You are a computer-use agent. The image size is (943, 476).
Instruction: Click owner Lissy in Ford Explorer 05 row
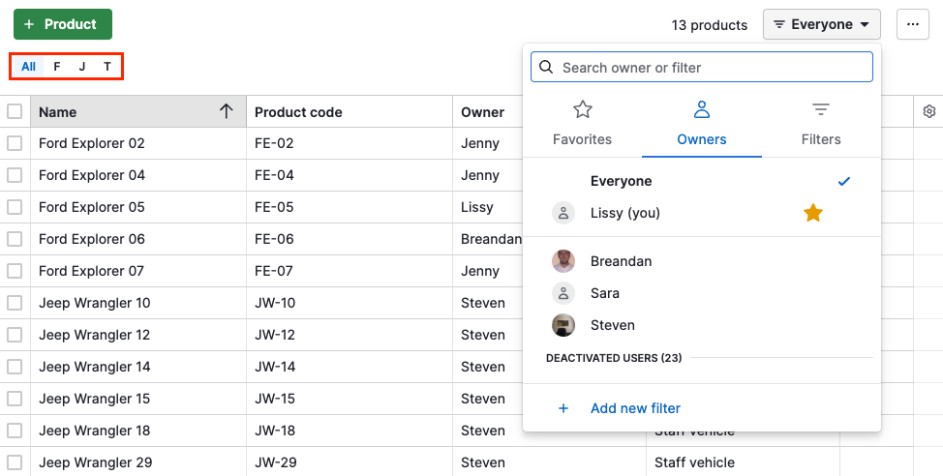coord(477,207)
